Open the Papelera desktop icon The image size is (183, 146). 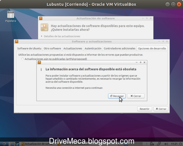(11, 16)
